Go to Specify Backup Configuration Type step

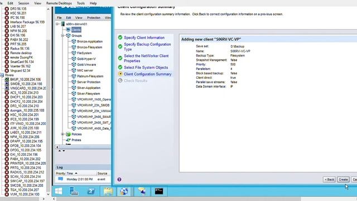[147, 47]
